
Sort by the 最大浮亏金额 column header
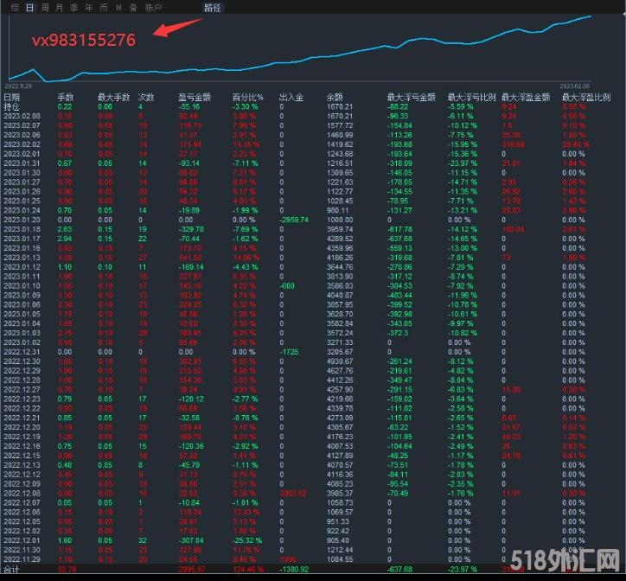(407, 97)
